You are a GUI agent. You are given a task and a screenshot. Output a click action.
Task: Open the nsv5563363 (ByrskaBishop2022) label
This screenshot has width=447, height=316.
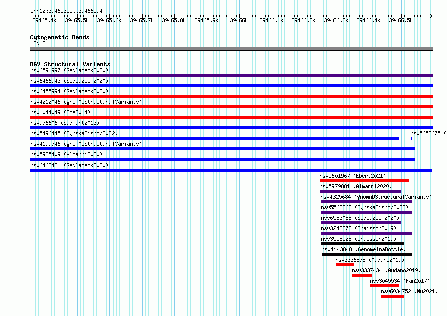click(365, 207)
